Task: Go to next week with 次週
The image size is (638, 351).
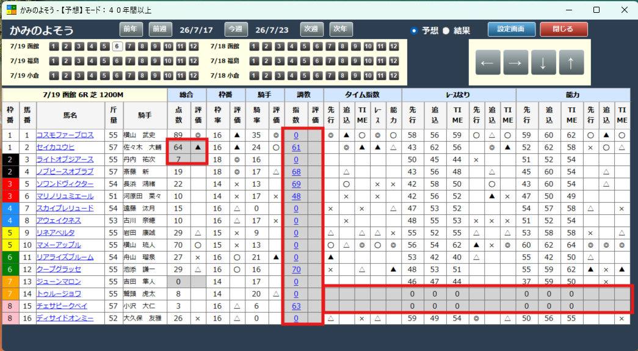Action: coord(312,29)
